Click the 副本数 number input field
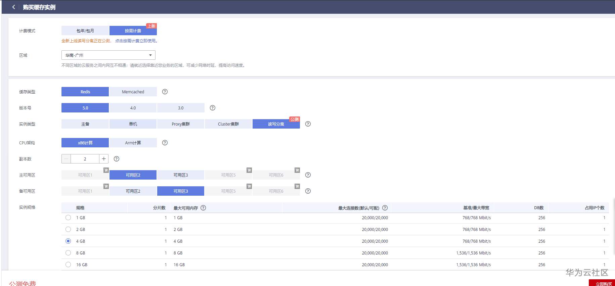Viewport: 615px width, 286px height. pos(85,159)
